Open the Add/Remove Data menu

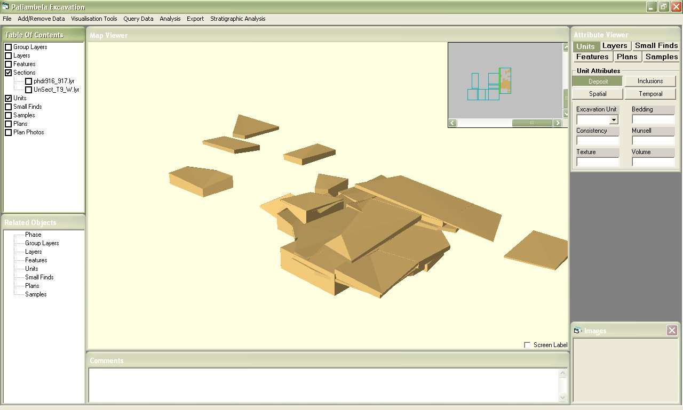coord(41,19)
